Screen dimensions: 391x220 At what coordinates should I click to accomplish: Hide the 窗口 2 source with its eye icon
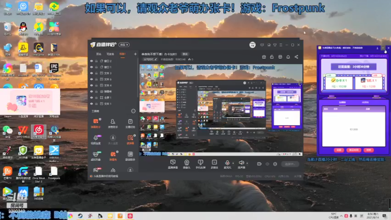click(91, 61)
